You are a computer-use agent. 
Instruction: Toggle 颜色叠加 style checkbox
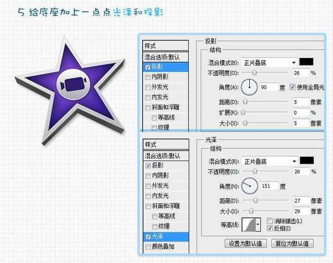148,247
